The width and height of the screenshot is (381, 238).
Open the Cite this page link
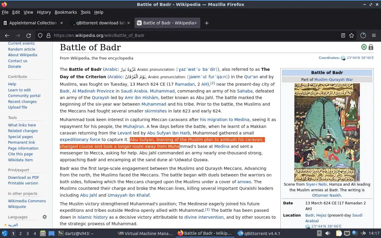coord(20,154)
